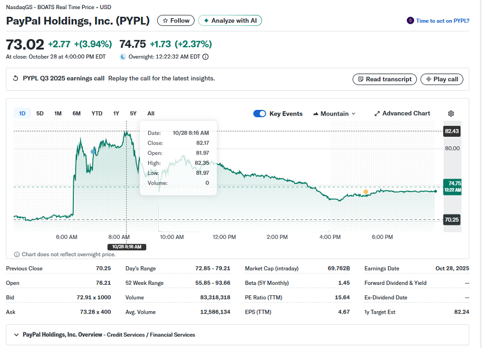Click the overnight moon icon
Screen dimensions: 482x348
pyautogui.click(x=123, y=57)
